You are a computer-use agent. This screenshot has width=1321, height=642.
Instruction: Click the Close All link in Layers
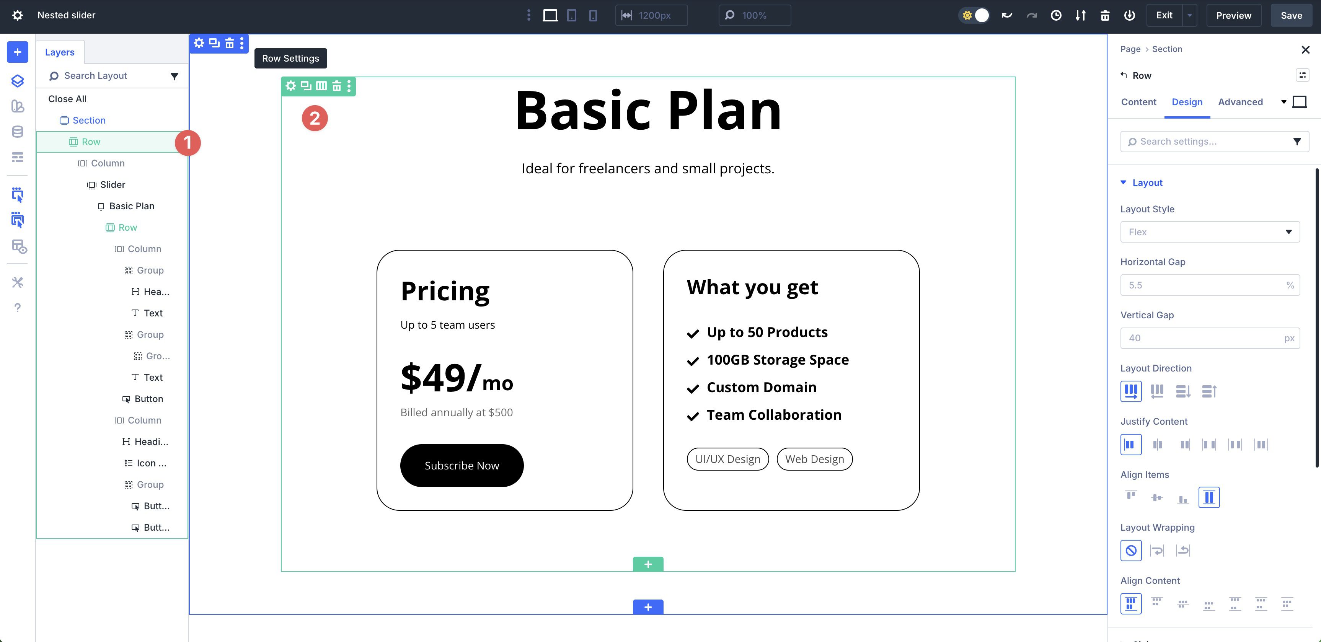pyautogui.click(x=67, y=99)
